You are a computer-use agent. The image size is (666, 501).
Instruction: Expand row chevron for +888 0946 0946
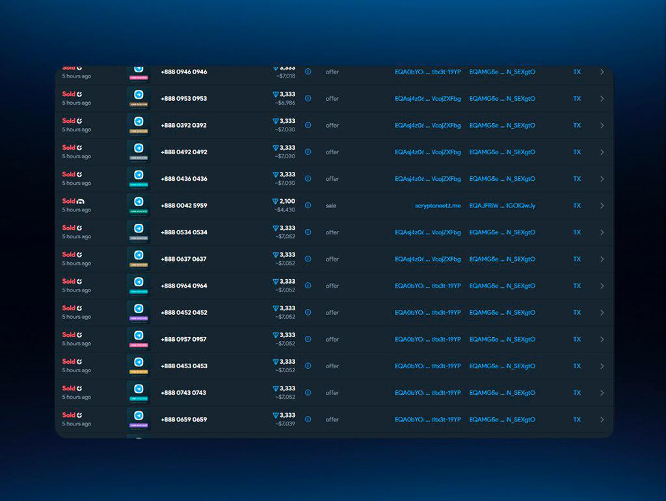pos(602,72)
